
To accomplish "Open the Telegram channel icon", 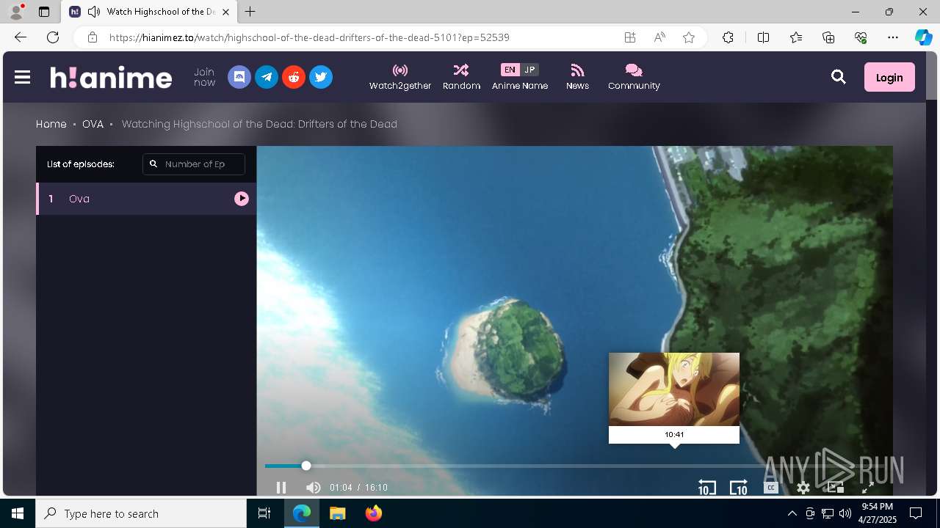I will coord(267,77).
